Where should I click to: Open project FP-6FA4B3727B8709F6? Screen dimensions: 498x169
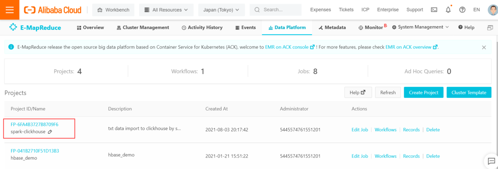34,124
